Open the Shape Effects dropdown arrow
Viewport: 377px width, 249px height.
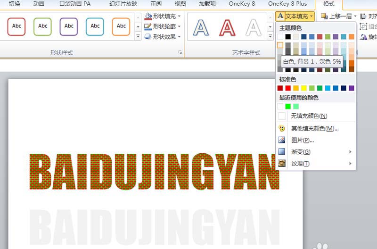coord(179,37)
